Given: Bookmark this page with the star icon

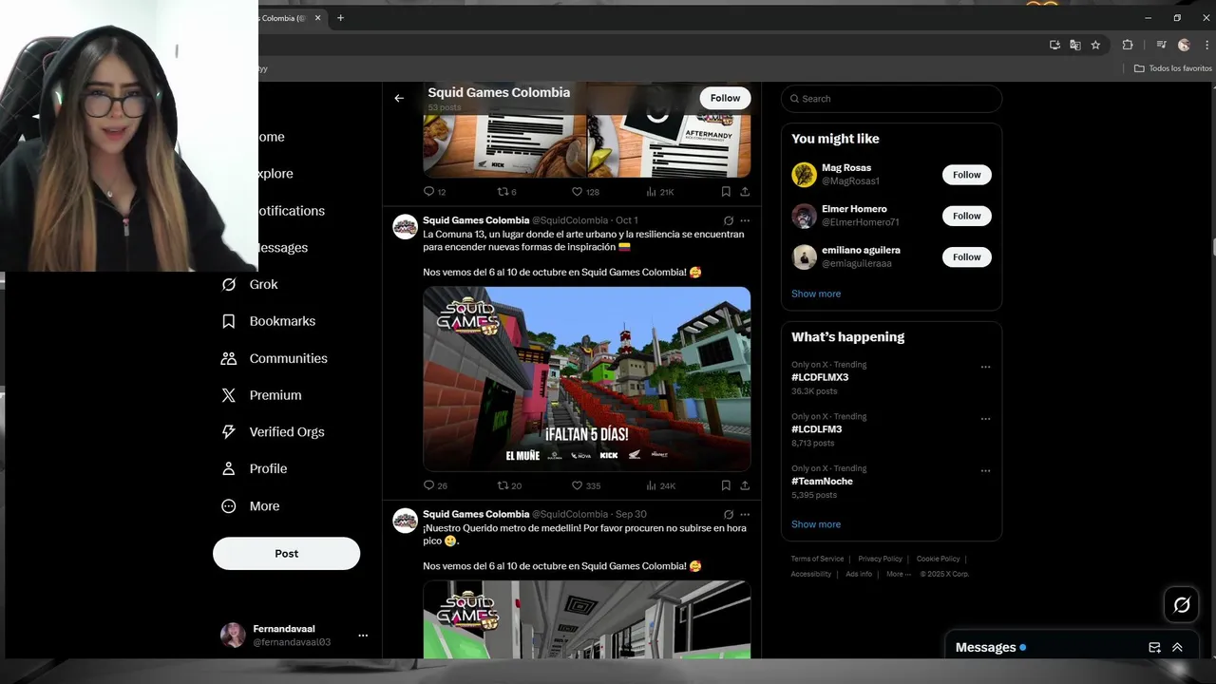Looking at the screenshot, I should [1095, 45].
